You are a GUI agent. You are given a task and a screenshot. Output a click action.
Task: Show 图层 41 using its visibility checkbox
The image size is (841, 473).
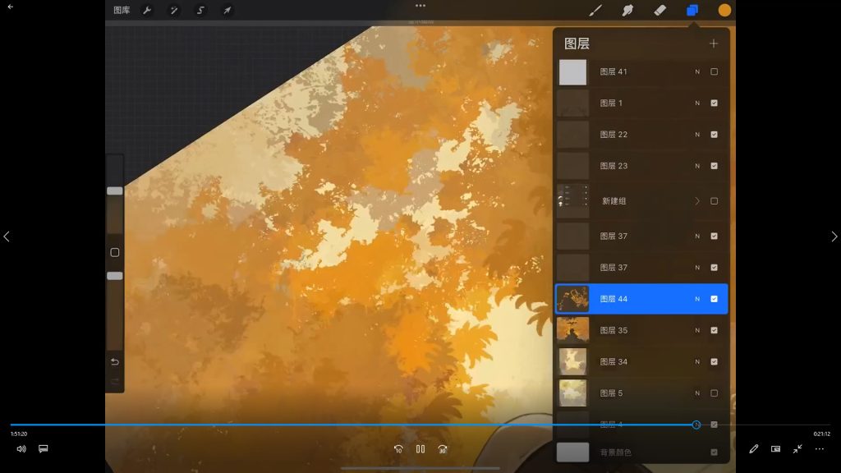tap(714, 72)
